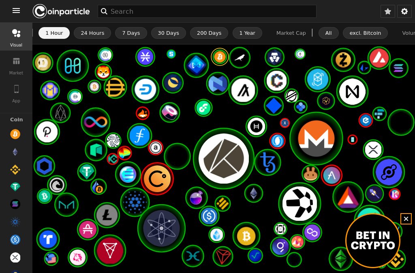Click the red Avalanche bubble
415x273 pixels.
coord(379,58)
